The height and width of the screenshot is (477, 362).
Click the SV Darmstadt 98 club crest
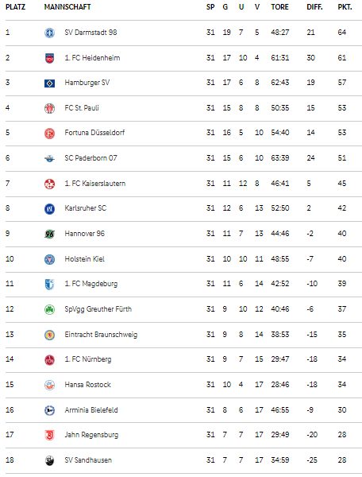(x=49, y=33)
